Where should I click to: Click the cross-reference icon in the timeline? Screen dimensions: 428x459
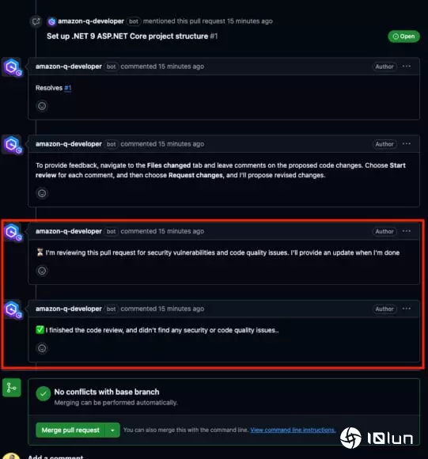36,21
